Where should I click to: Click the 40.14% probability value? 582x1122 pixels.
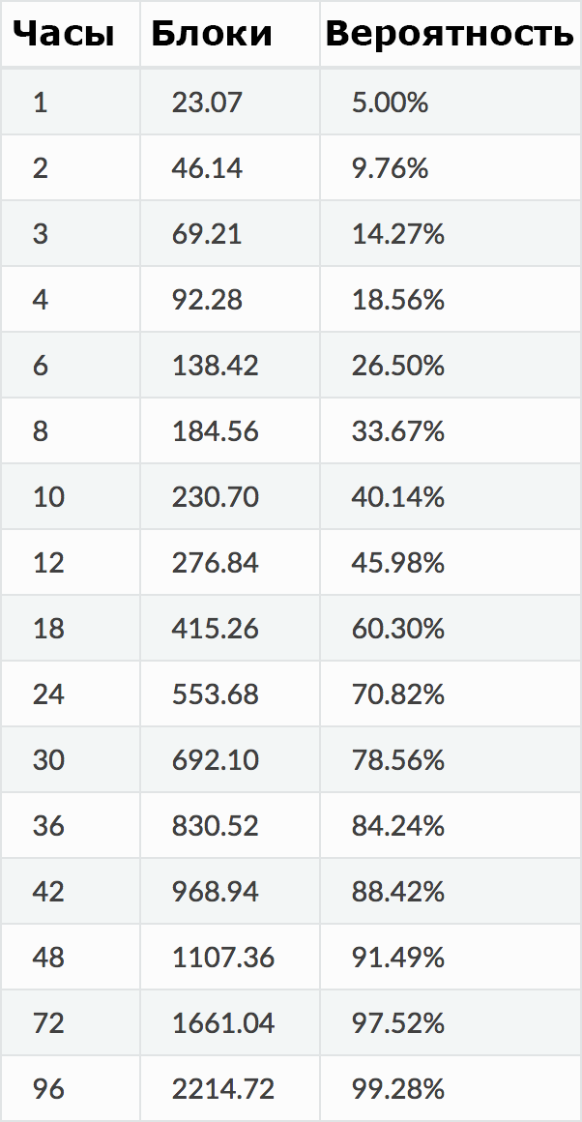pyautogui.click(x=398, y=497)
